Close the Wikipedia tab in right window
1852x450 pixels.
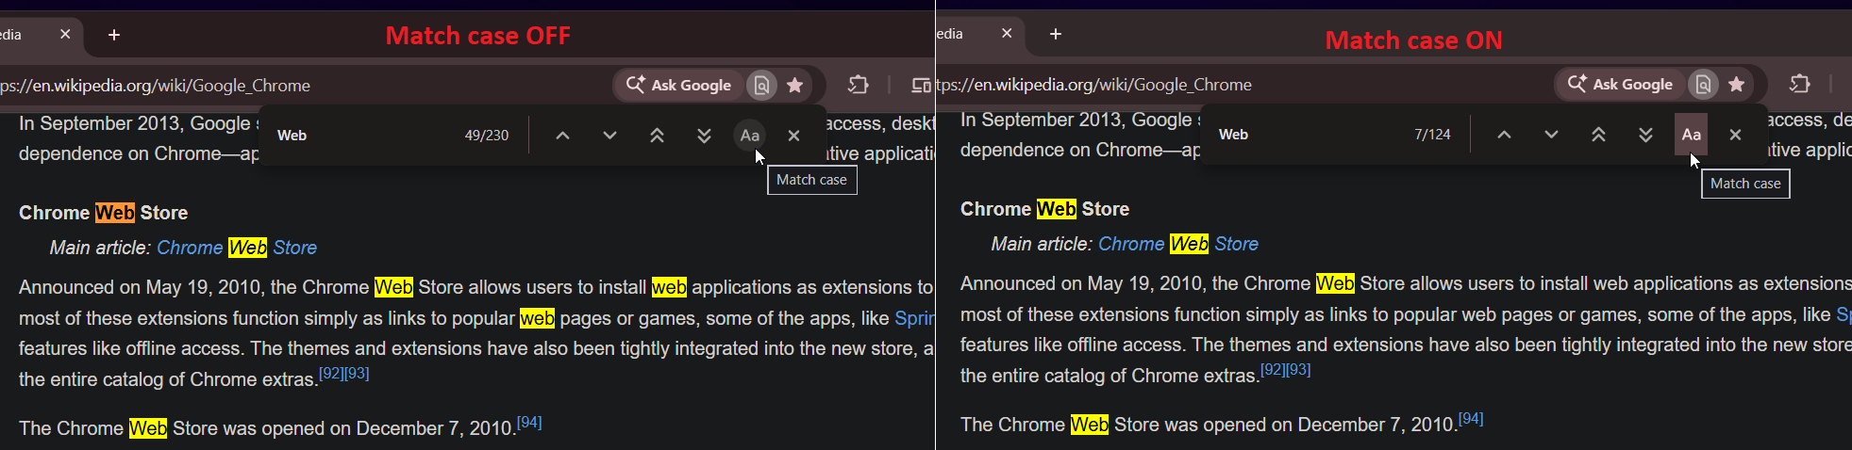point(1007,33)
